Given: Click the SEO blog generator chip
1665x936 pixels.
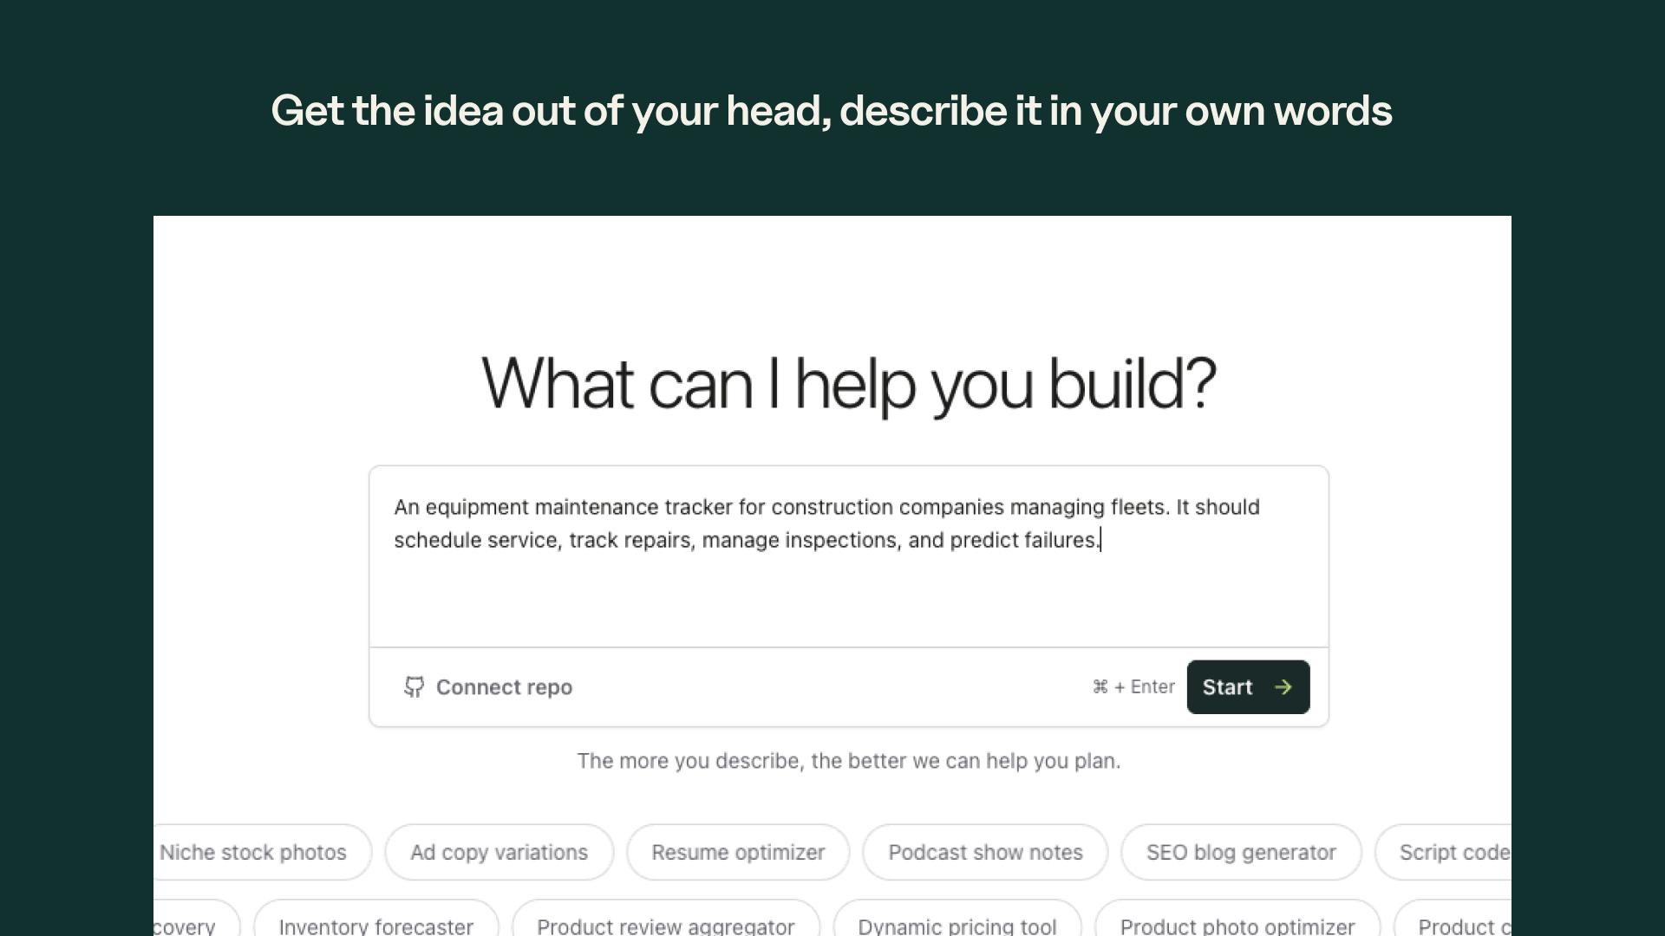Looking at the screenshot, I should point(1241,852).
